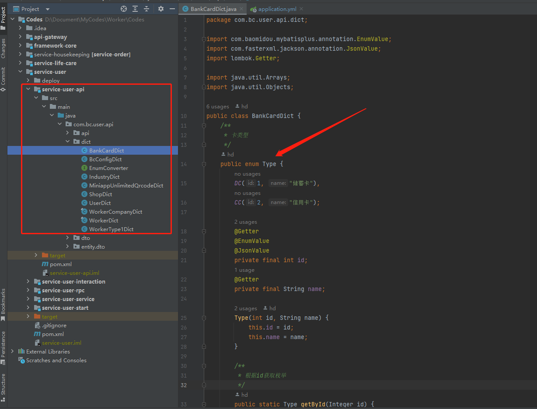The width and height of the screenshot is (537, 409).
Task: Expand the deploy folder
Action: click(28, 80)
